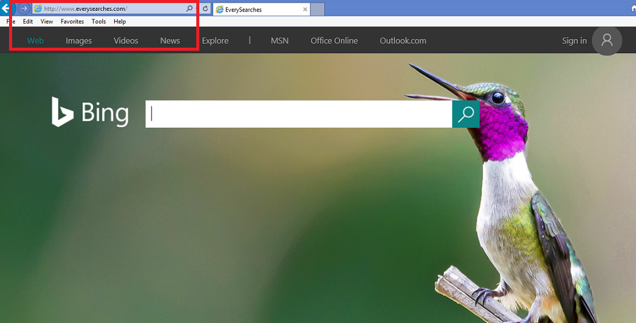The image size is (636, 323).
Task: Click the browser Forward arrow button
Action: [24, 9]
